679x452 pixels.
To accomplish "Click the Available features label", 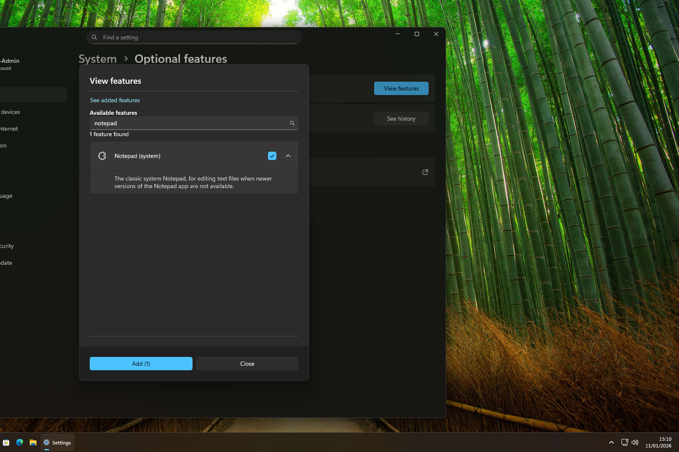I will tap(113, 113).
